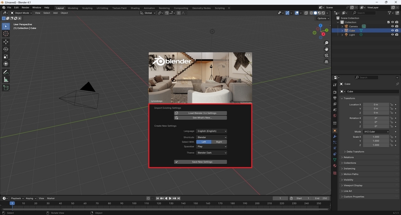401x215 pixels.
Task: Select the Cursor tool
Action: tap(6, 34)
